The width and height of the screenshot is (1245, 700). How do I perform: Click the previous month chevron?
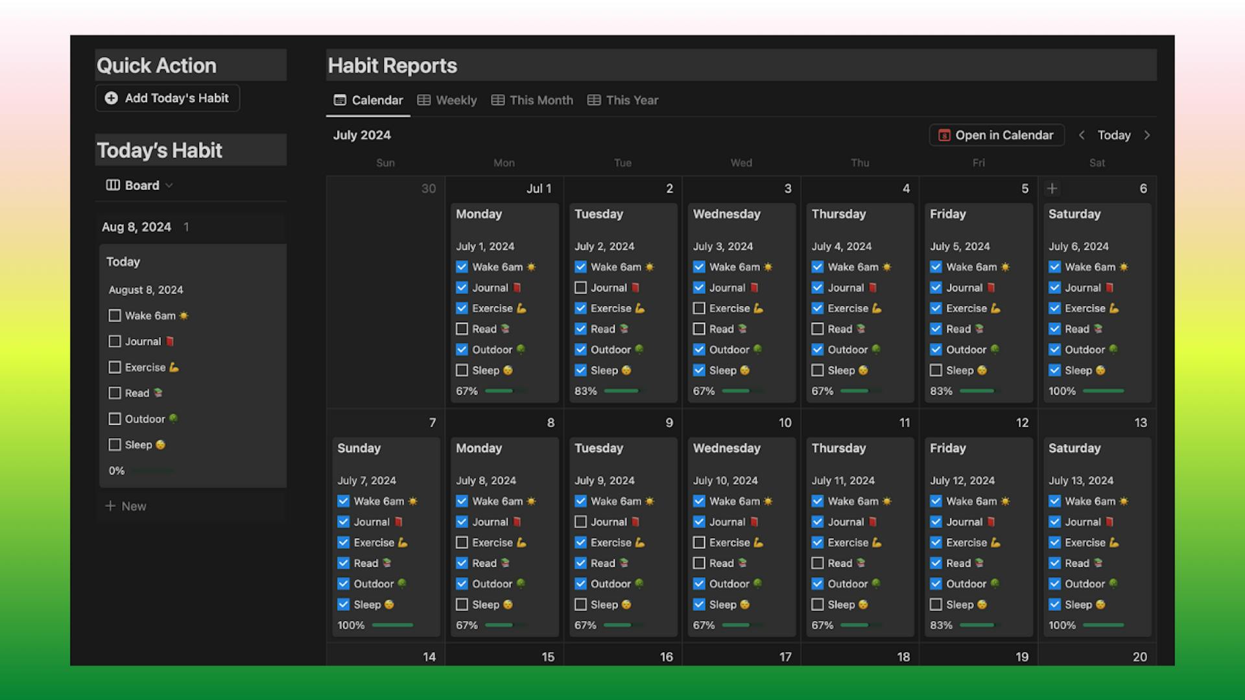tap(1082, 135)
